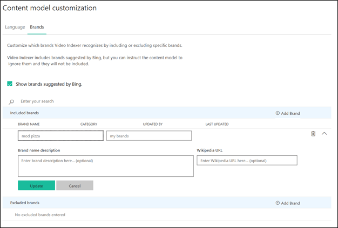Delete the mod pizza brand via trash icon
338x228 pixels.
click(313, 134)
